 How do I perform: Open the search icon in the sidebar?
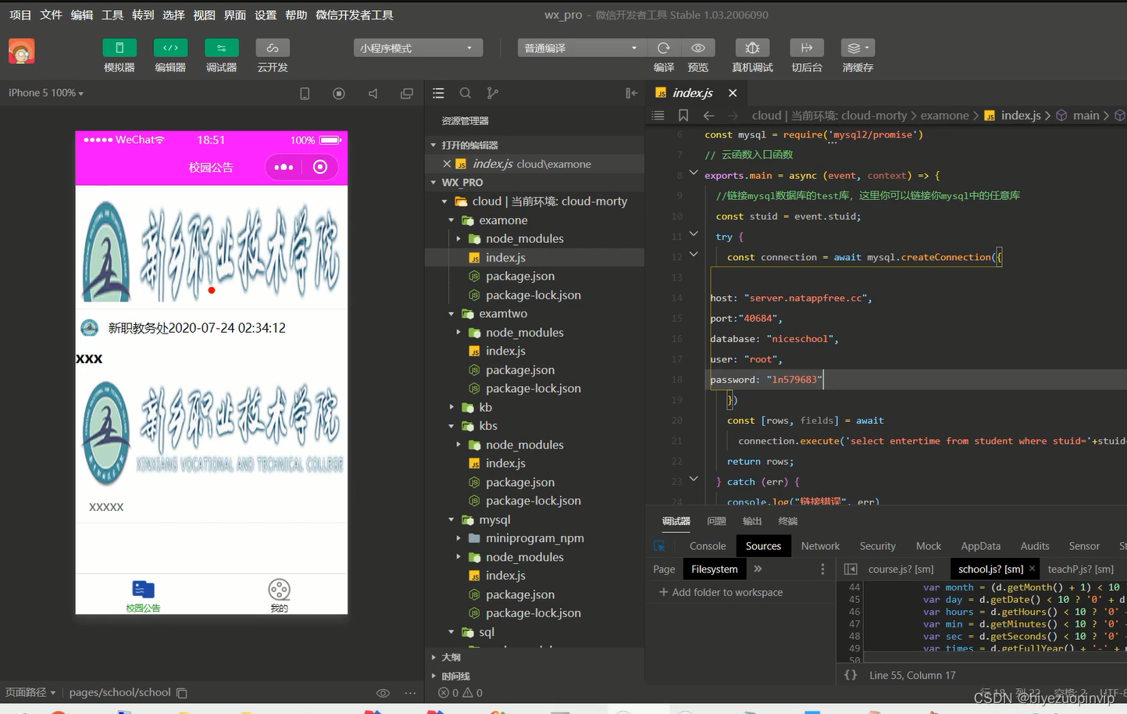click(x=465, y=93)
